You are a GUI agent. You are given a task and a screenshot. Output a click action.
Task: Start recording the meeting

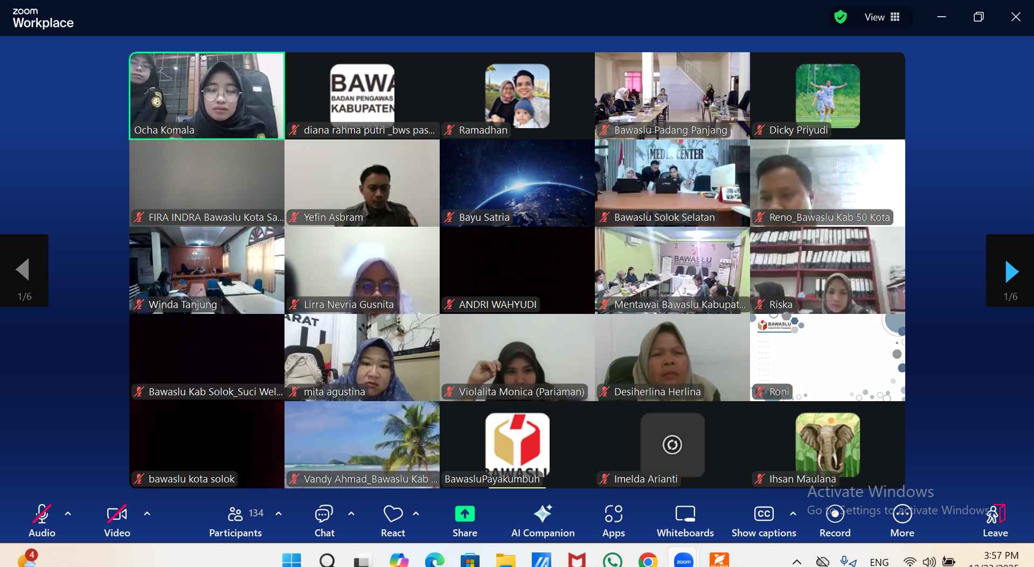(835, 514)
